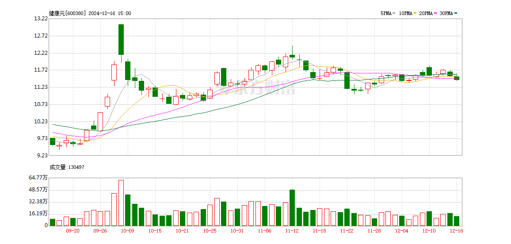Click the 10PMA legend label
Screen dimensions: 511x244
pyautogui.click(x=406, y=13)
